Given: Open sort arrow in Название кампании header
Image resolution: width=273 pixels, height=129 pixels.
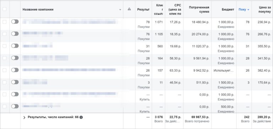Looking at the screenshot, I should (x=120, y=10).
